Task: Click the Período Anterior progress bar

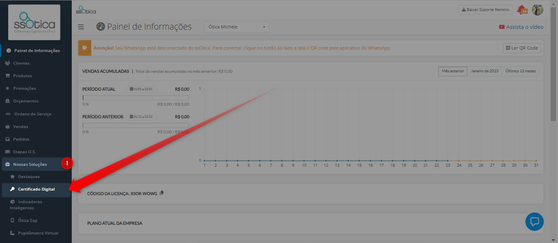Action: pyautogui.click(x=136, y=125)
